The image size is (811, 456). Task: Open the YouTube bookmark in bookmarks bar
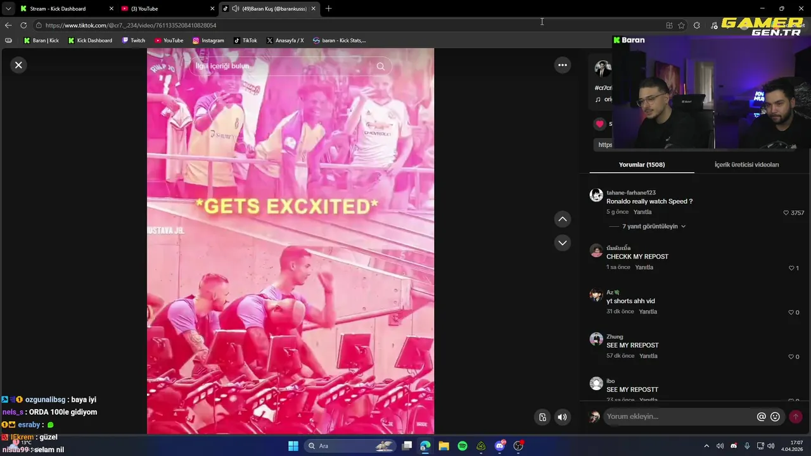(169, 41)
